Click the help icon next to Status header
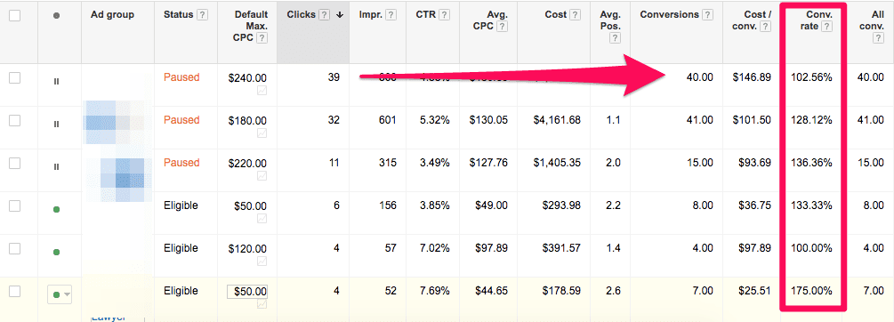Screen dimensions: 894x322 [202, 15]
